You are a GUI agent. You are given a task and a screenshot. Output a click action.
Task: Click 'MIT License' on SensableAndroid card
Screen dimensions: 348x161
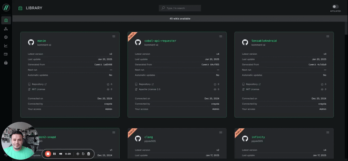click(253, 89)
